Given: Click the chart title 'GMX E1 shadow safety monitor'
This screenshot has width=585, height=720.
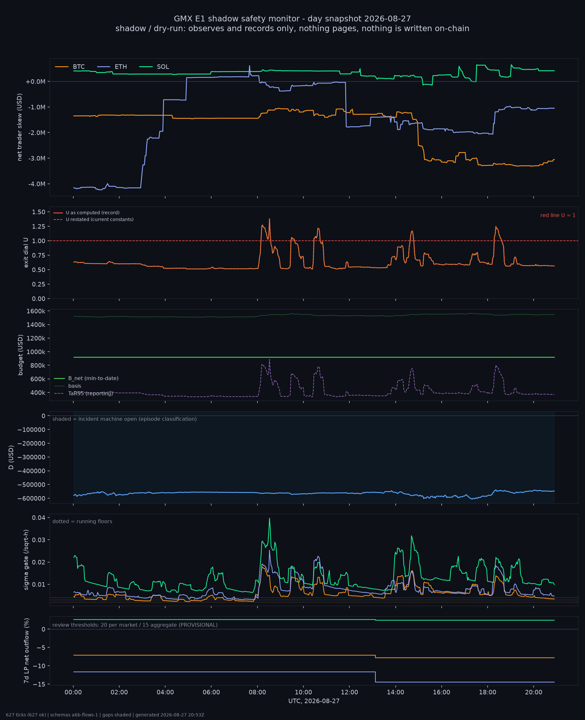Looking at the screenshot, I should click(x=292, y=19).
